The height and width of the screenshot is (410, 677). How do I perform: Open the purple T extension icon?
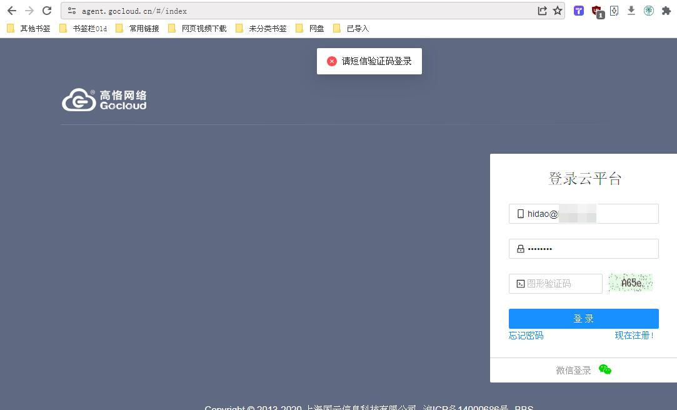pos(579,11)
